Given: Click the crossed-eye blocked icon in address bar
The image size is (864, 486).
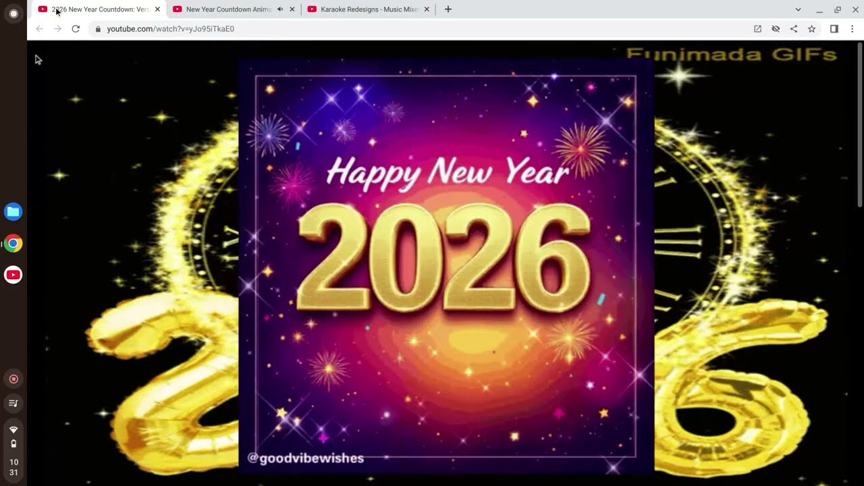Looking at the screenshot, I should point(776,29).
